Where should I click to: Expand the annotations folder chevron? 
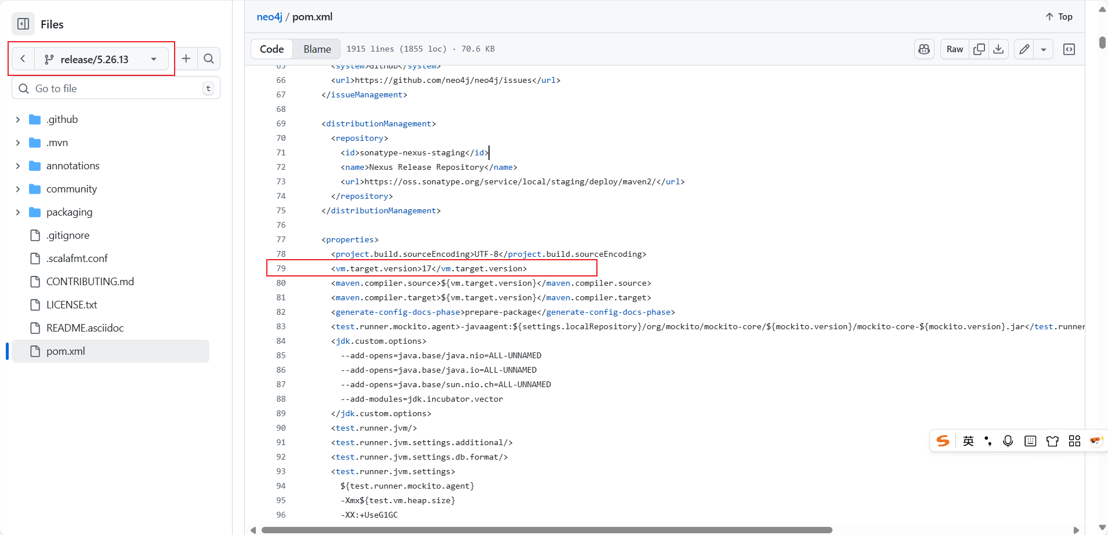click(18, 166)
